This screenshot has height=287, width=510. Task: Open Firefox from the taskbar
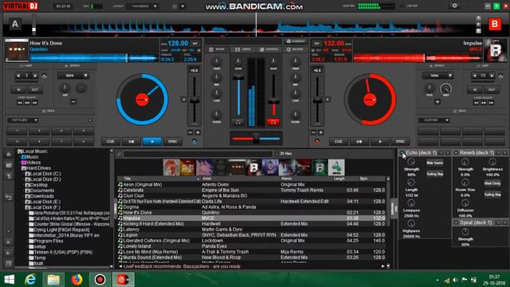pos(76,280)
